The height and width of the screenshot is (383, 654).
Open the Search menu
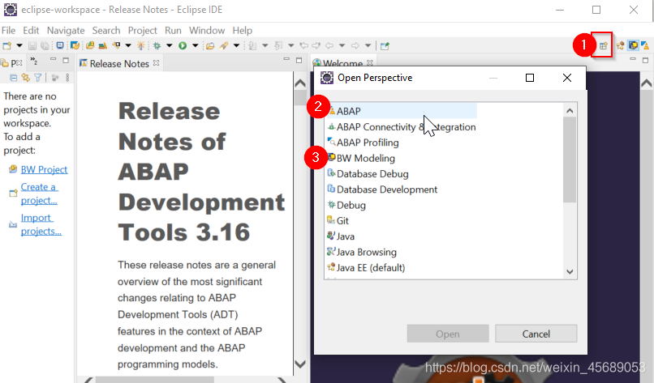(x=106, y=31)
